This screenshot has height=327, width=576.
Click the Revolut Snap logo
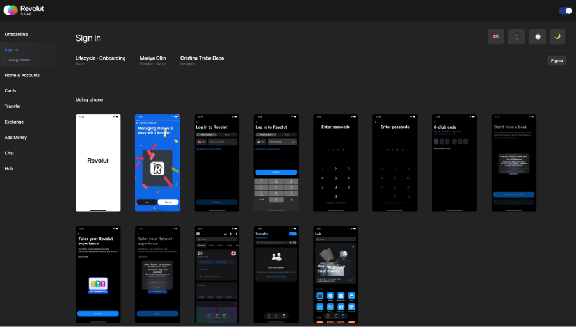pyautogui.click(x=24, y=10)
